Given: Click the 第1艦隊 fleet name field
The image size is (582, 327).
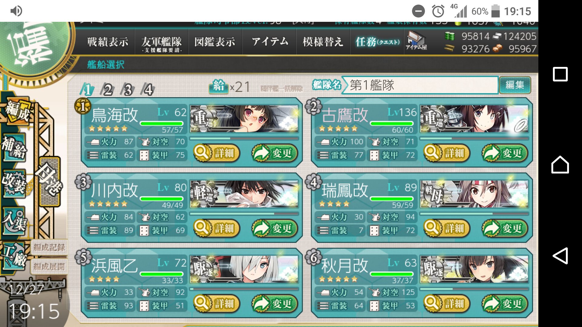Looking at the screenshot, I should coord(420,85).
